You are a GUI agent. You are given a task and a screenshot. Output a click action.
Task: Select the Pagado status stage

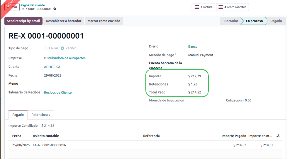(x=276, y=21)
